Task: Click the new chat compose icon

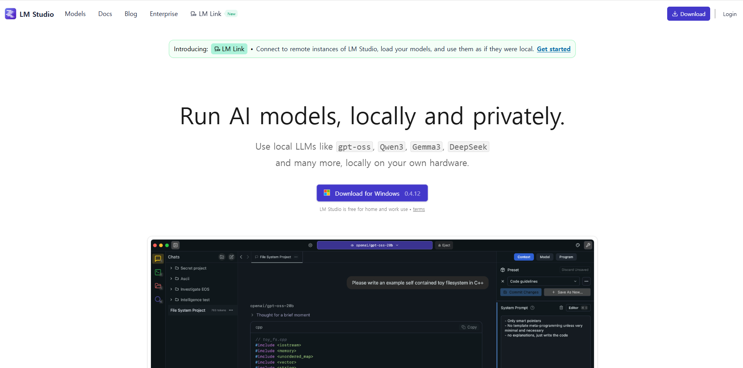Action: (x=231, y=257)
